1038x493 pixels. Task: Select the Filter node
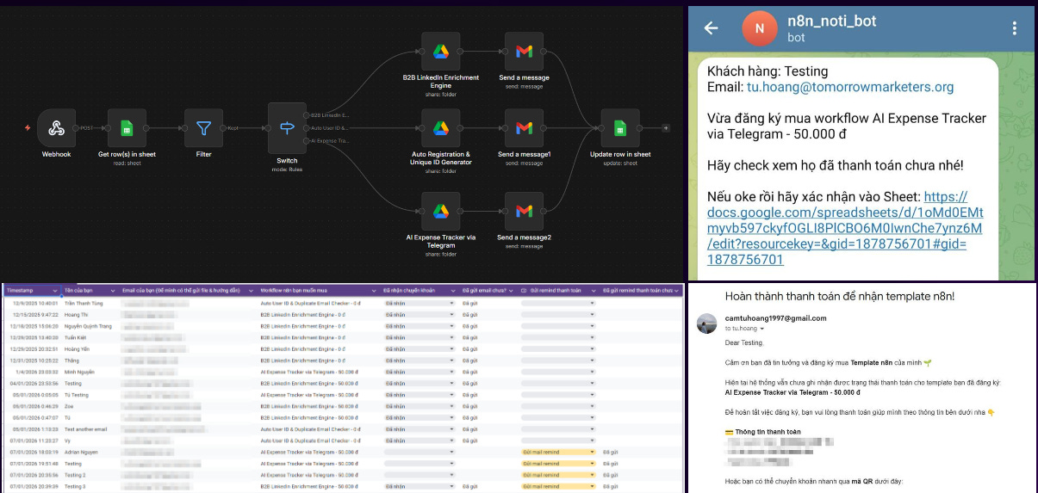(203, 128)
